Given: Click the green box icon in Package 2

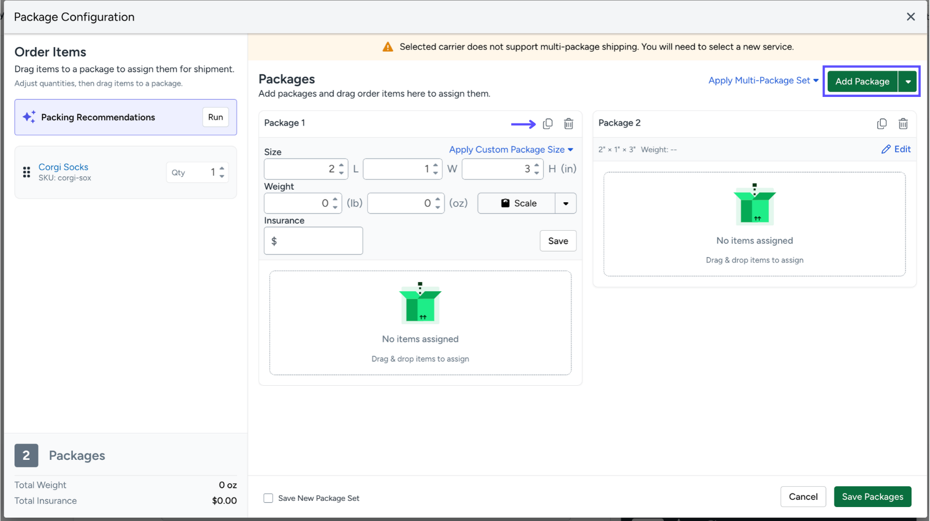Looking at the screenshot, I should (755, 204).
